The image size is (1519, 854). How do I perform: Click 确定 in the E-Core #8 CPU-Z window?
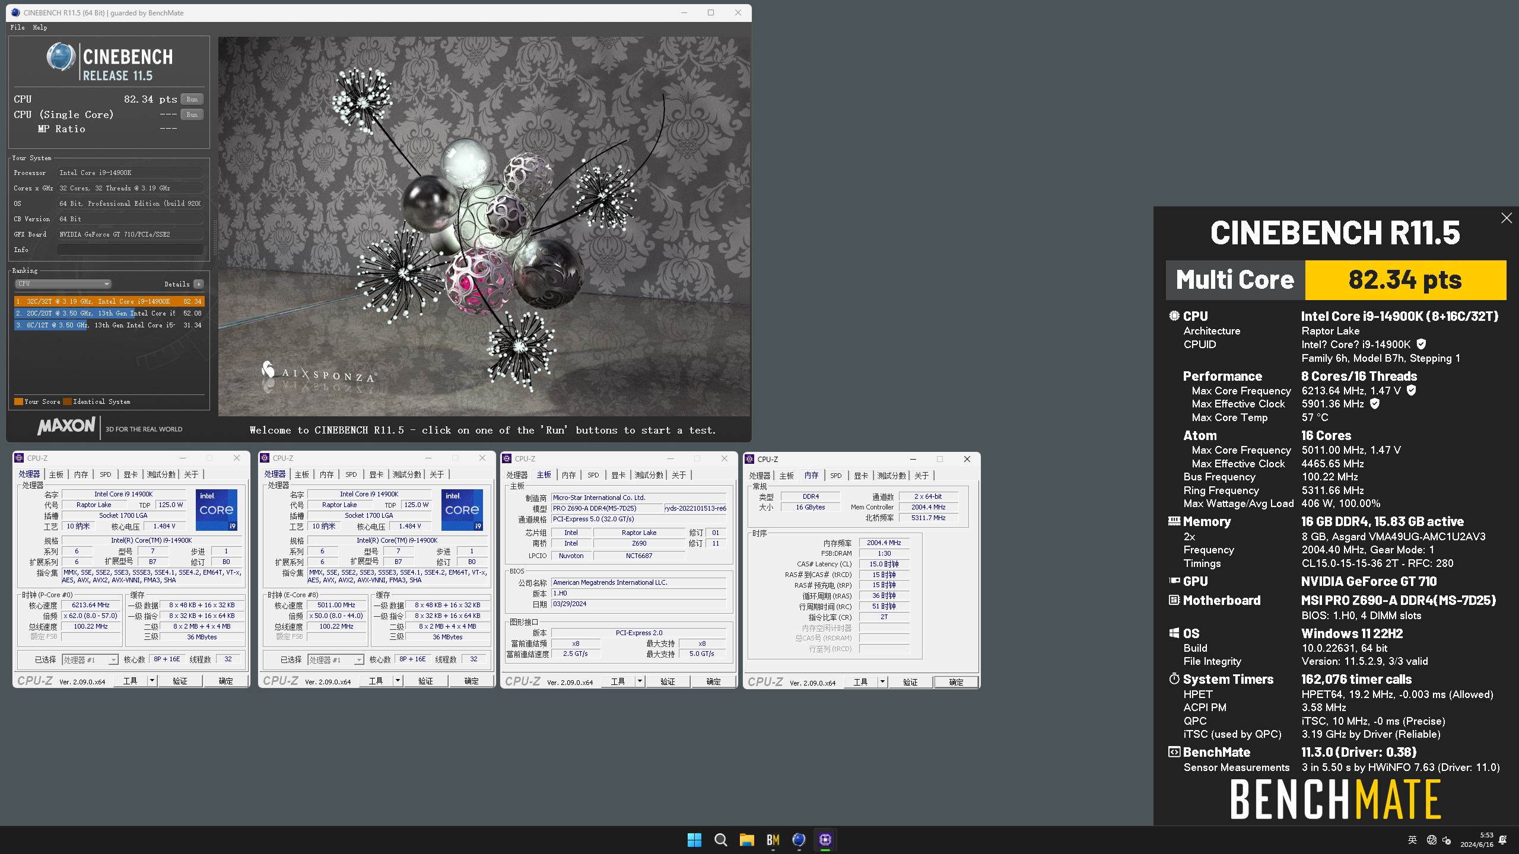[x=471, y=681]
